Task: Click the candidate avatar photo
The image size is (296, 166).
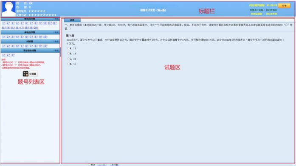Action: point(8,9)
